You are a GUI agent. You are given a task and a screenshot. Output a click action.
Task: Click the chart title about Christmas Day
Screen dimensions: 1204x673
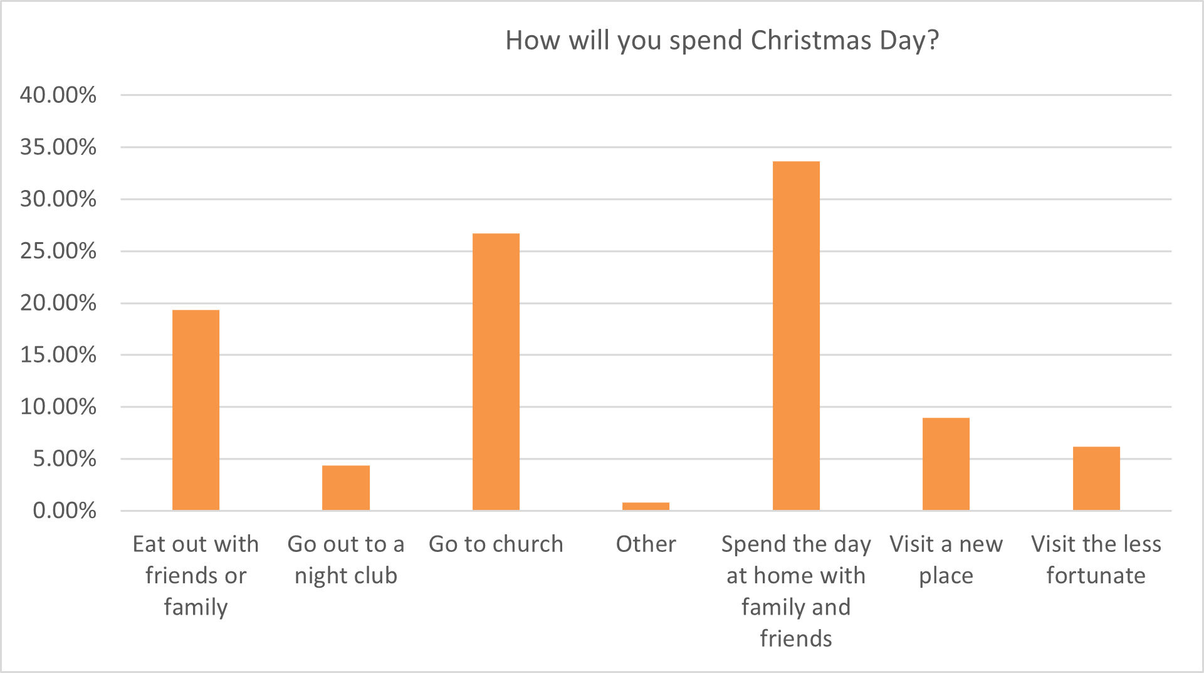click(x=722, y=41)
